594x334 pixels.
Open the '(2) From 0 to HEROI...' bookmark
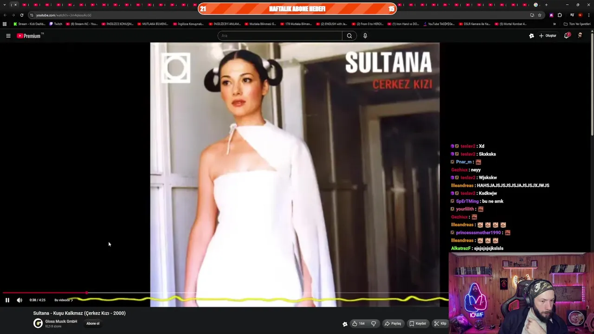[x=368, y=24]
